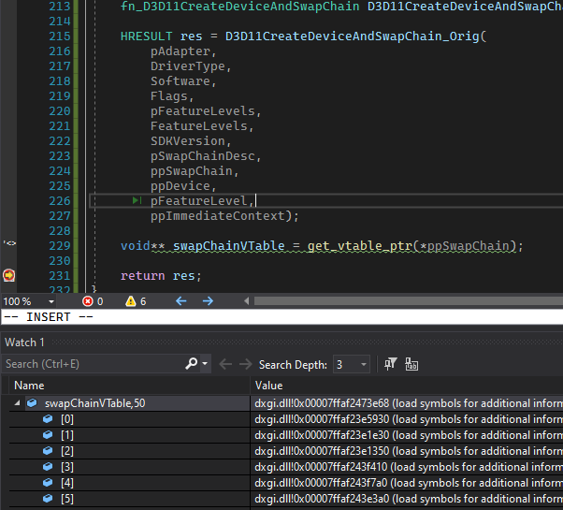Click the Name column header

pos(30,385)
